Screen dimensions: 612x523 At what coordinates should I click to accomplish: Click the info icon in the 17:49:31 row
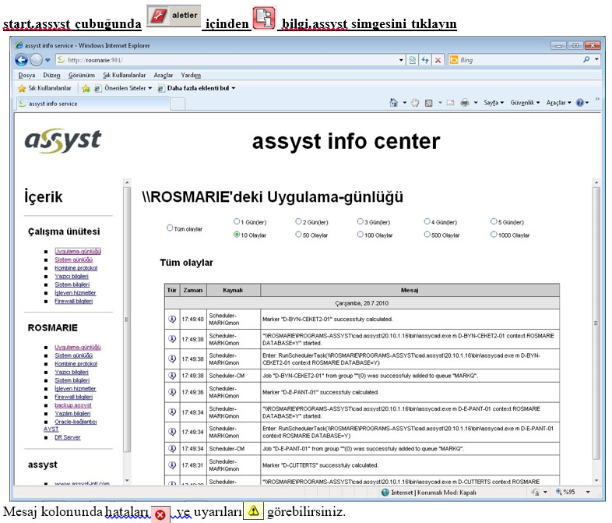[x=172, y=465]
